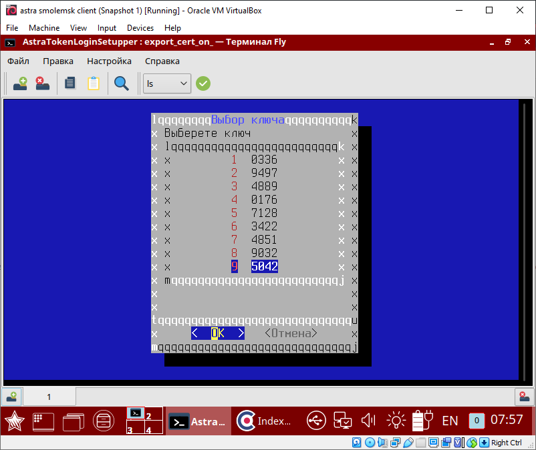The width and height of the screenshot is (536, 450).
Task: Open VirtualBox USB status icon
Action: (x=408, y=443)
